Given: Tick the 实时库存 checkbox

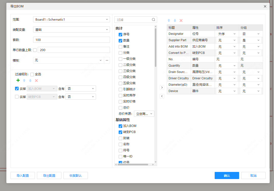Looking at the screenshot, I should click(120, 96).
